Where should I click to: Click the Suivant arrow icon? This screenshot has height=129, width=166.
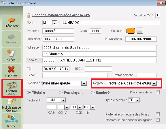[11, 36]
